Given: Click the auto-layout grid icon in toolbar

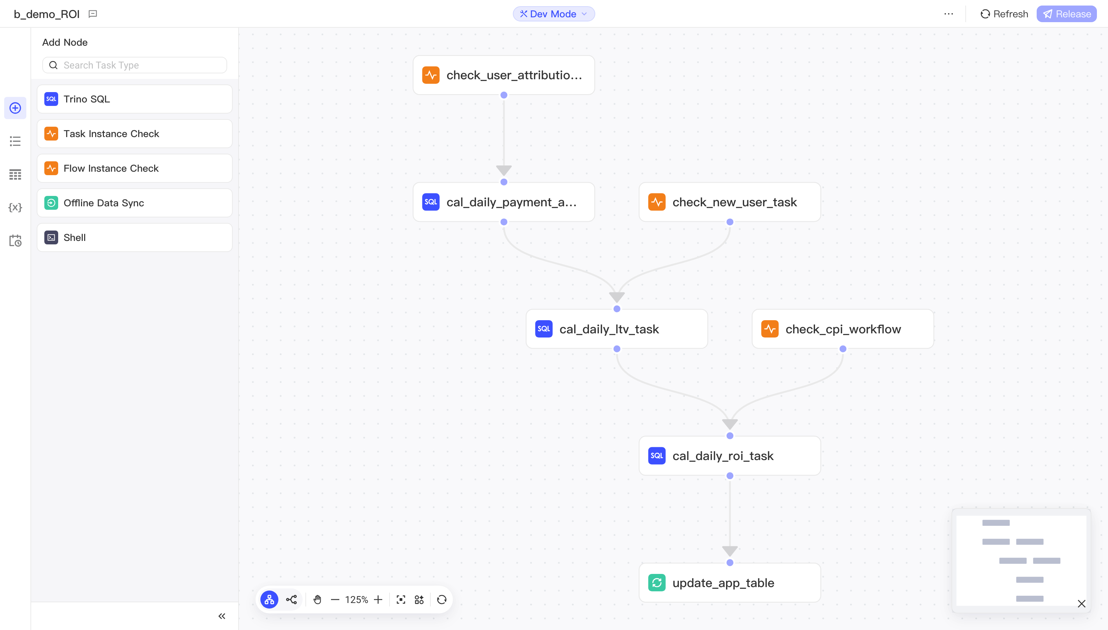Looking at the screenshot, I should [419, 599].
